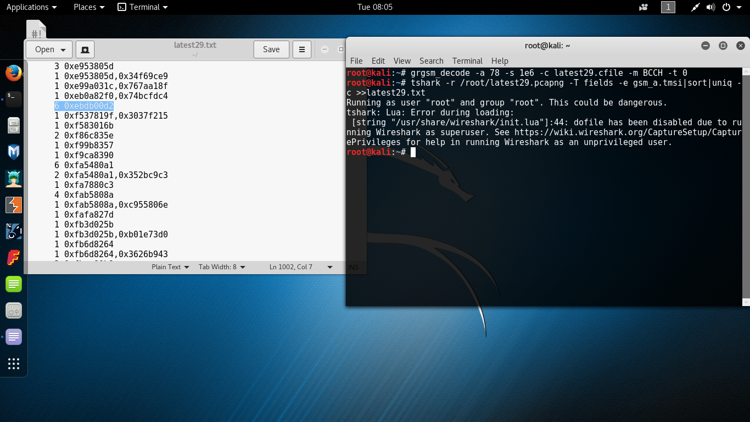Launch Firefox from the dock
This screenshot has width=750, height=422.
pos(14,73)
